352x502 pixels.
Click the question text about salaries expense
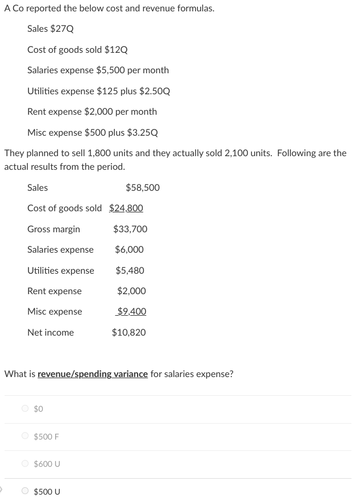click(x=118, y=374)
